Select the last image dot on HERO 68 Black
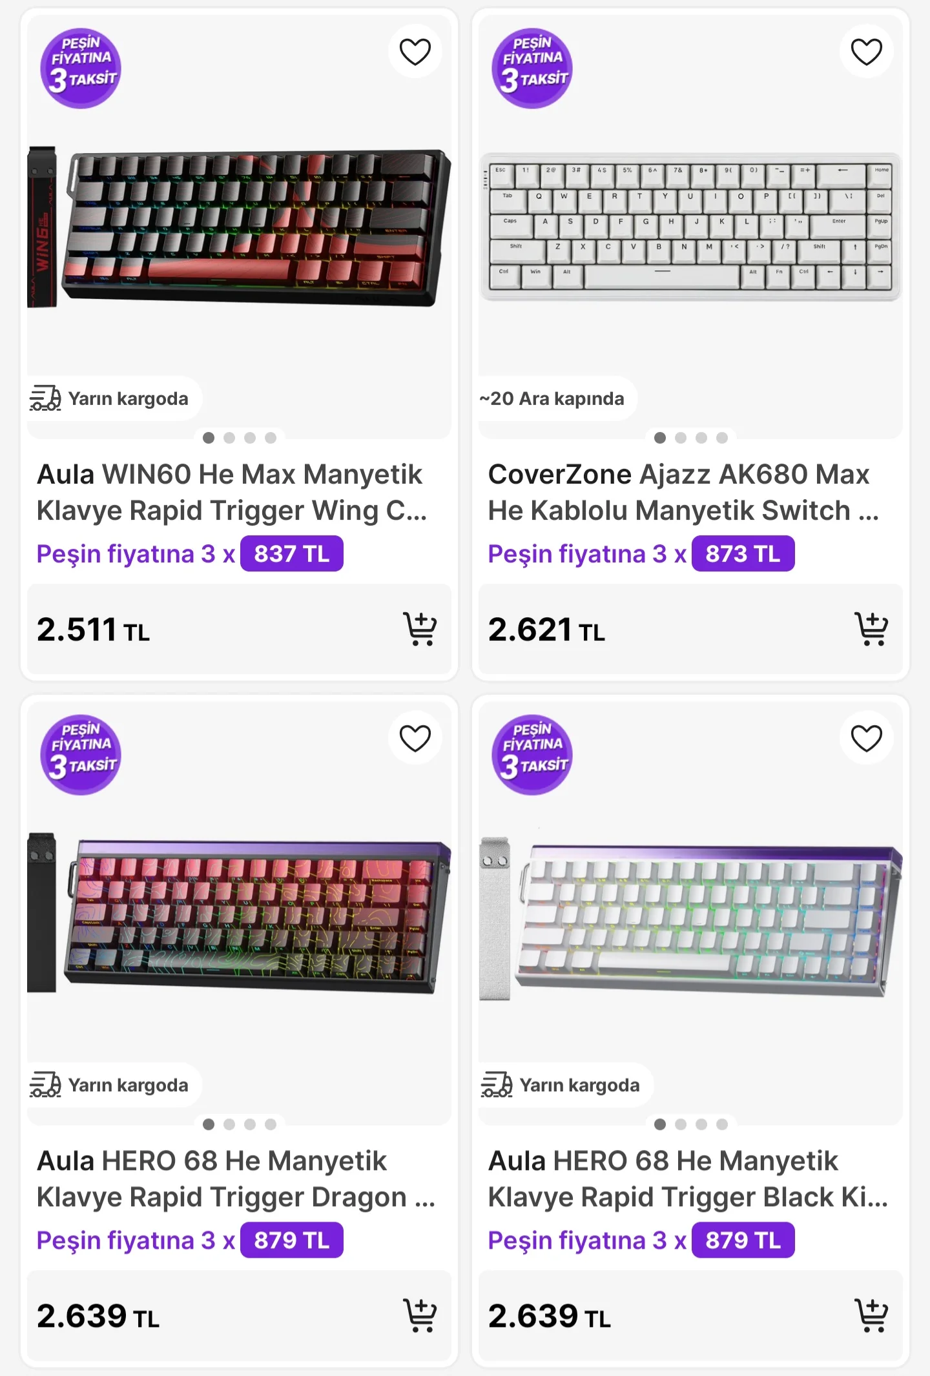 [722, 1124]
